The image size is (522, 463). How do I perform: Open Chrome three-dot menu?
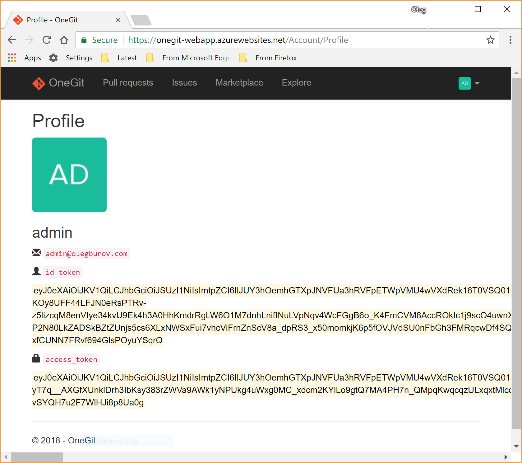pos(510,40)
